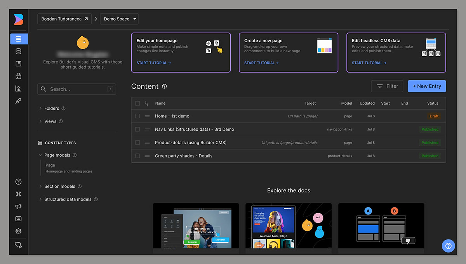Open the chart Insights sidebar icon

[18, 88]
